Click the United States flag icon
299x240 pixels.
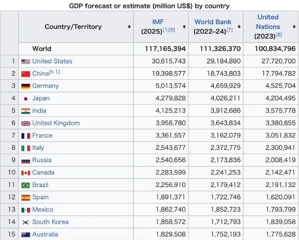pyautogui.click(x=25, y=61)
